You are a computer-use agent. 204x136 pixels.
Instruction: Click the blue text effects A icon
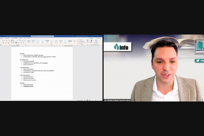3,43
